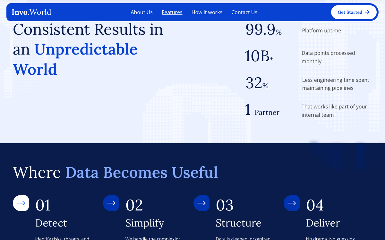Select the Detect step heading
Viewport: 385px width, 240px height.
[x=51, y=223]
